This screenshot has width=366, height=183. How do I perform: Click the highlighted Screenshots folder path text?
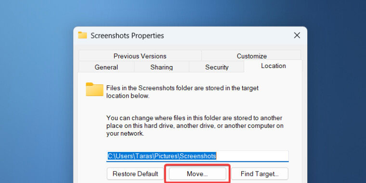162,156
